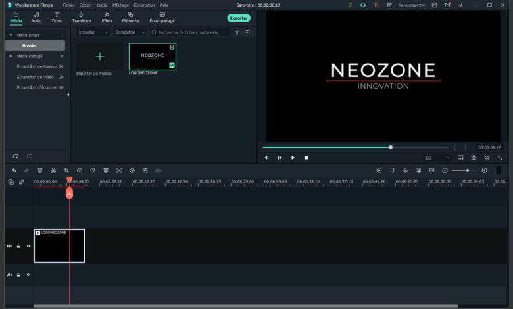
Task: Open the Exportation menu
Action: point(144,5)
